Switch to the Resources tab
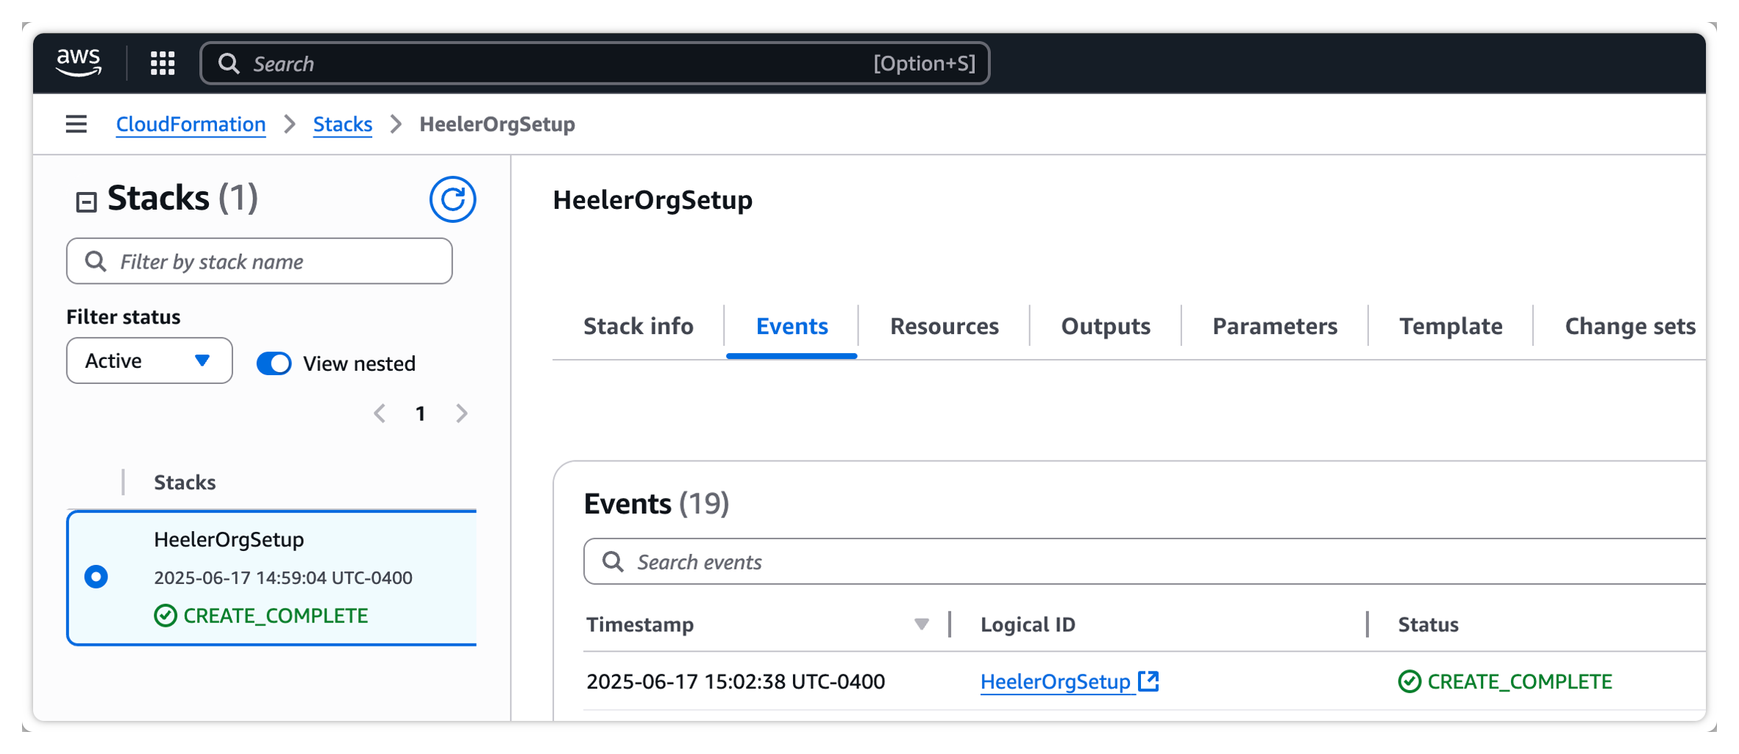This screenshot has width=1739, height=754. pyautogui.click(x=945, y=326)
